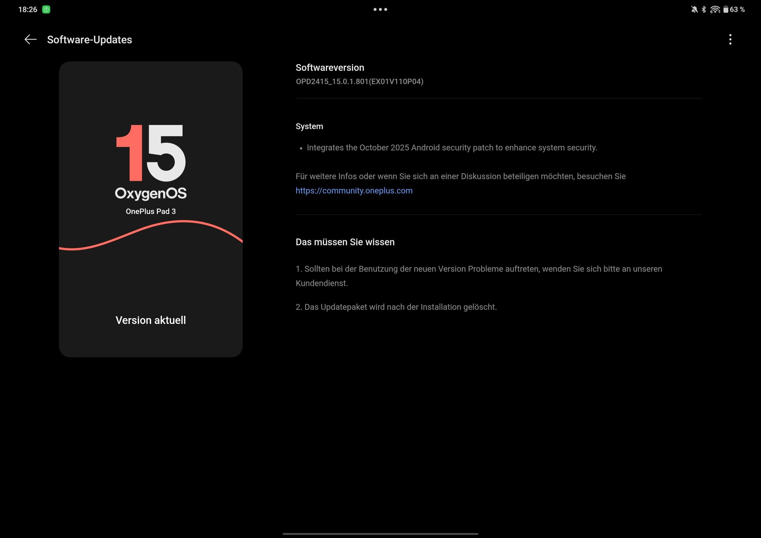
Task: Tap the Wi-Fi signal icon
Action: [x=715, y=10]
